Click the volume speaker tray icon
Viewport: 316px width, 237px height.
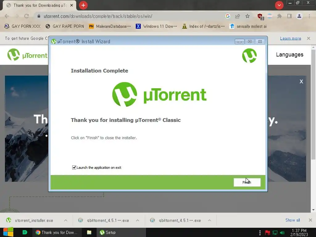(282, 233)
